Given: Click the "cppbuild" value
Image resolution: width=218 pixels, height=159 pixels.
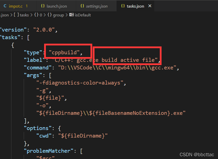Looking at the screenshot, I should coord(64,52).
